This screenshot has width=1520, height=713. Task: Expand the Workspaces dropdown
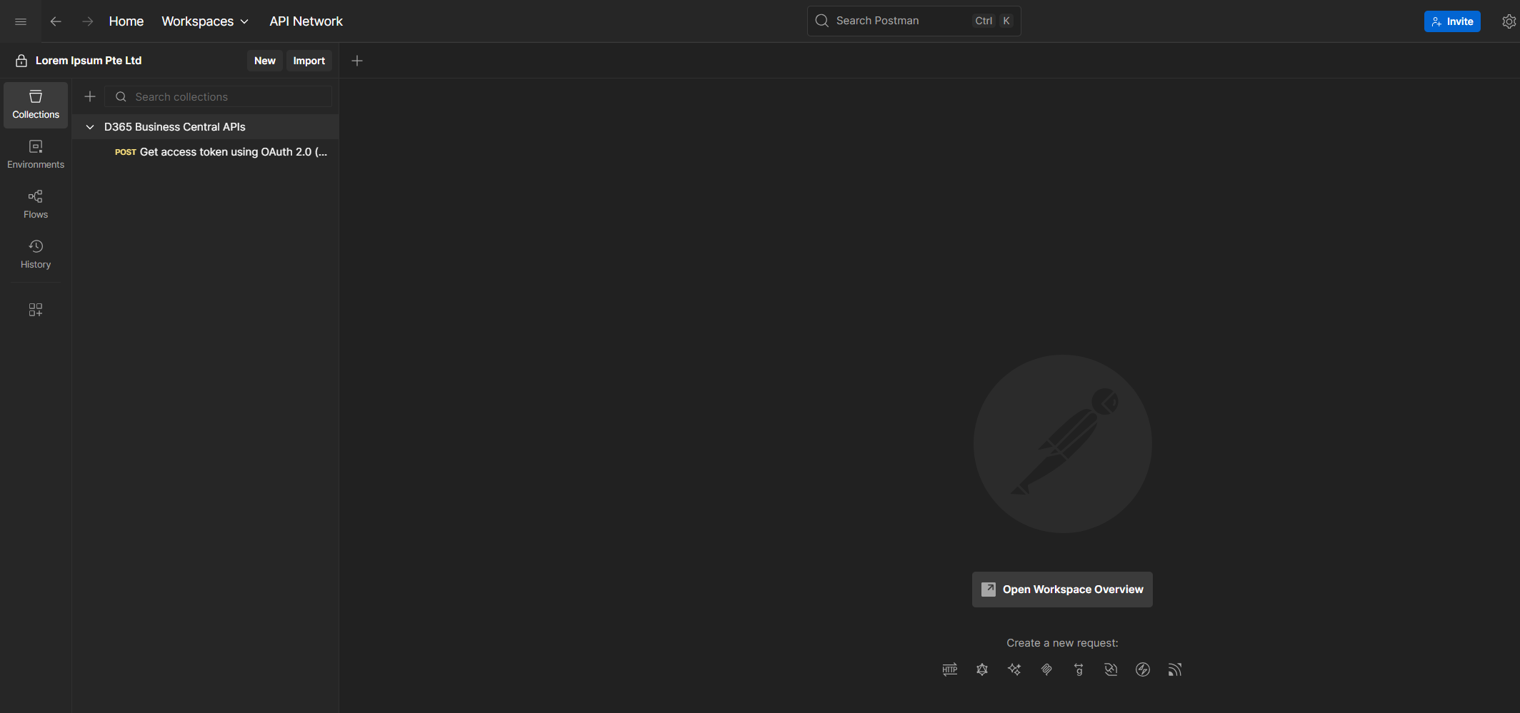tap(205, 21)
